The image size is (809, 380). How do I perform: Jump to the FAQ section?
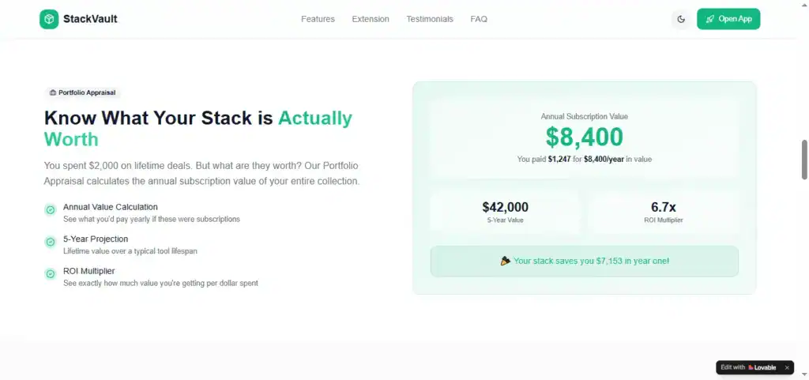[x=479, y=19]
